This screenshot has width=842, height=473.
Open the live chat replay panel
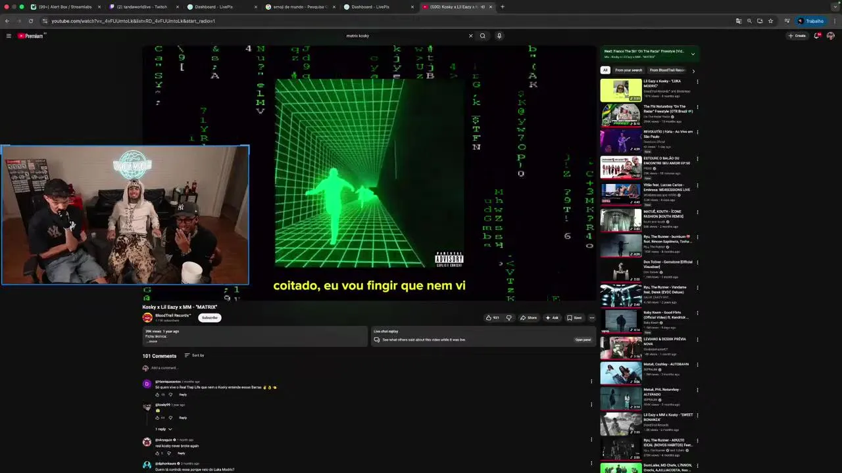coord(583,340)
